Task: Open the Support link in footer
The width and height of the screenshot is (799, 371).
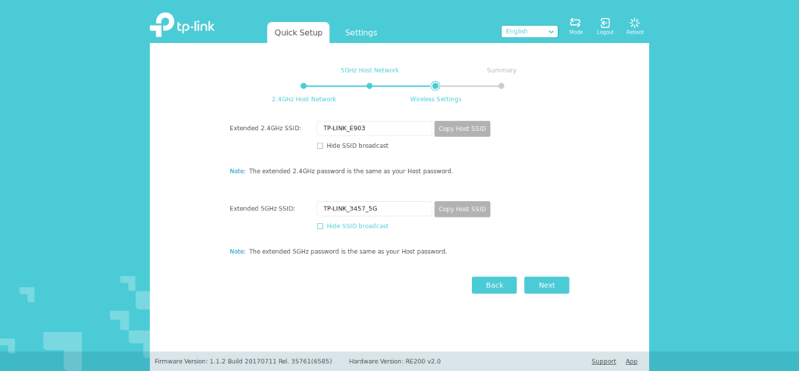Action: click(603, 362)
